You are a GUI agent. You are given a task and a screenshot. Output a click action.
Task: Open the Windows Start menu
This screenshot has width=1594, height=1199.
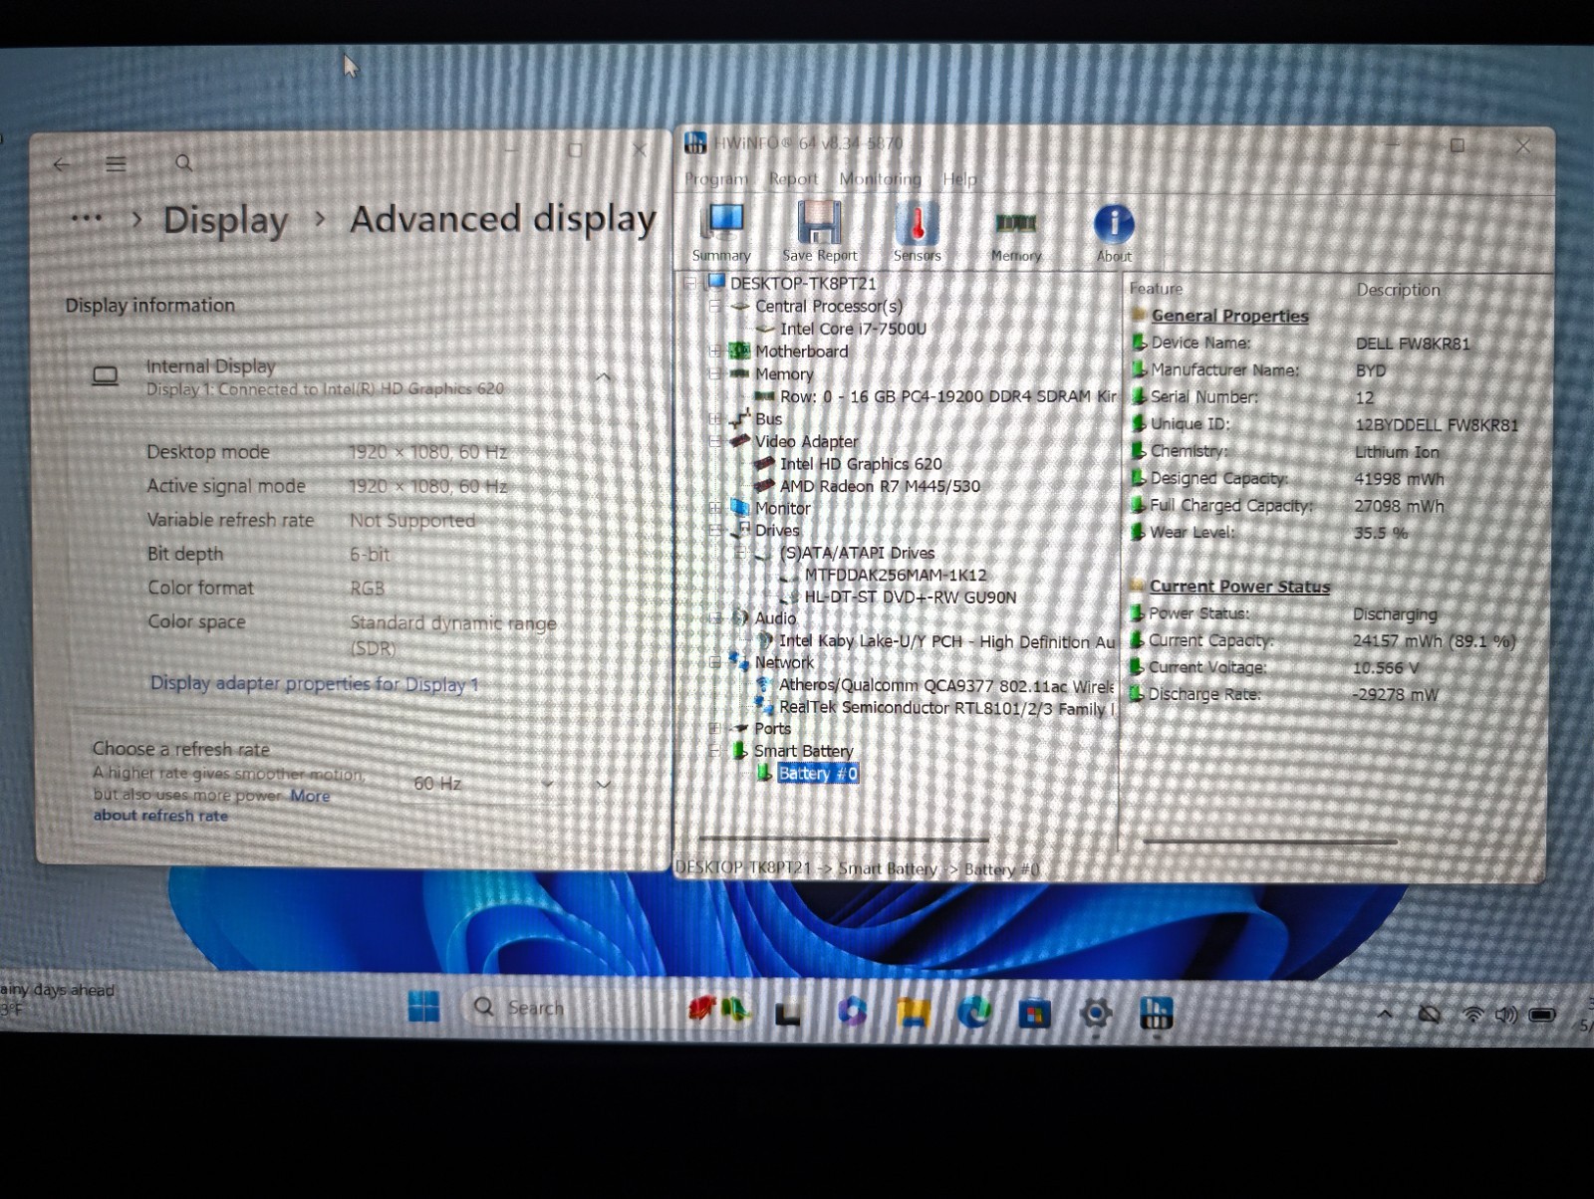pyautogui.click(x=423, y=1007)
